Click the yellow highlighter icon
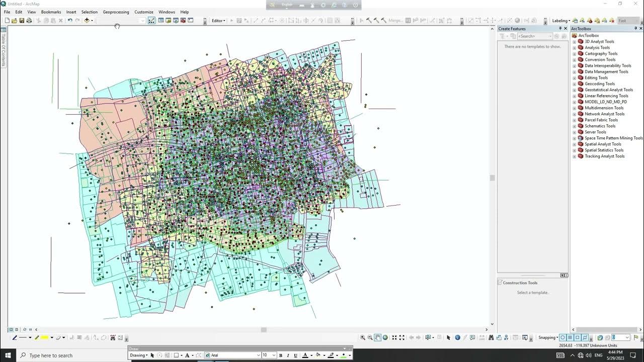The height and width of the screenshot is (362, 644). pyautogui.click(x=44, y=338)
